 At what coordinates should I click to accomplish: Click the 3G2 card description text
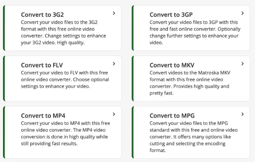[63, 33]
